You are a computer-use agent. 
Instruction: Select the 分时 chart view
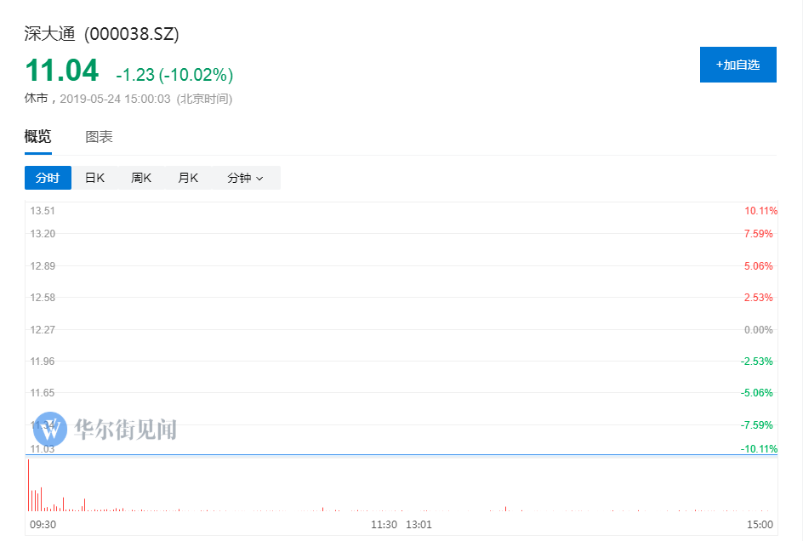click(x=48, y=178)
